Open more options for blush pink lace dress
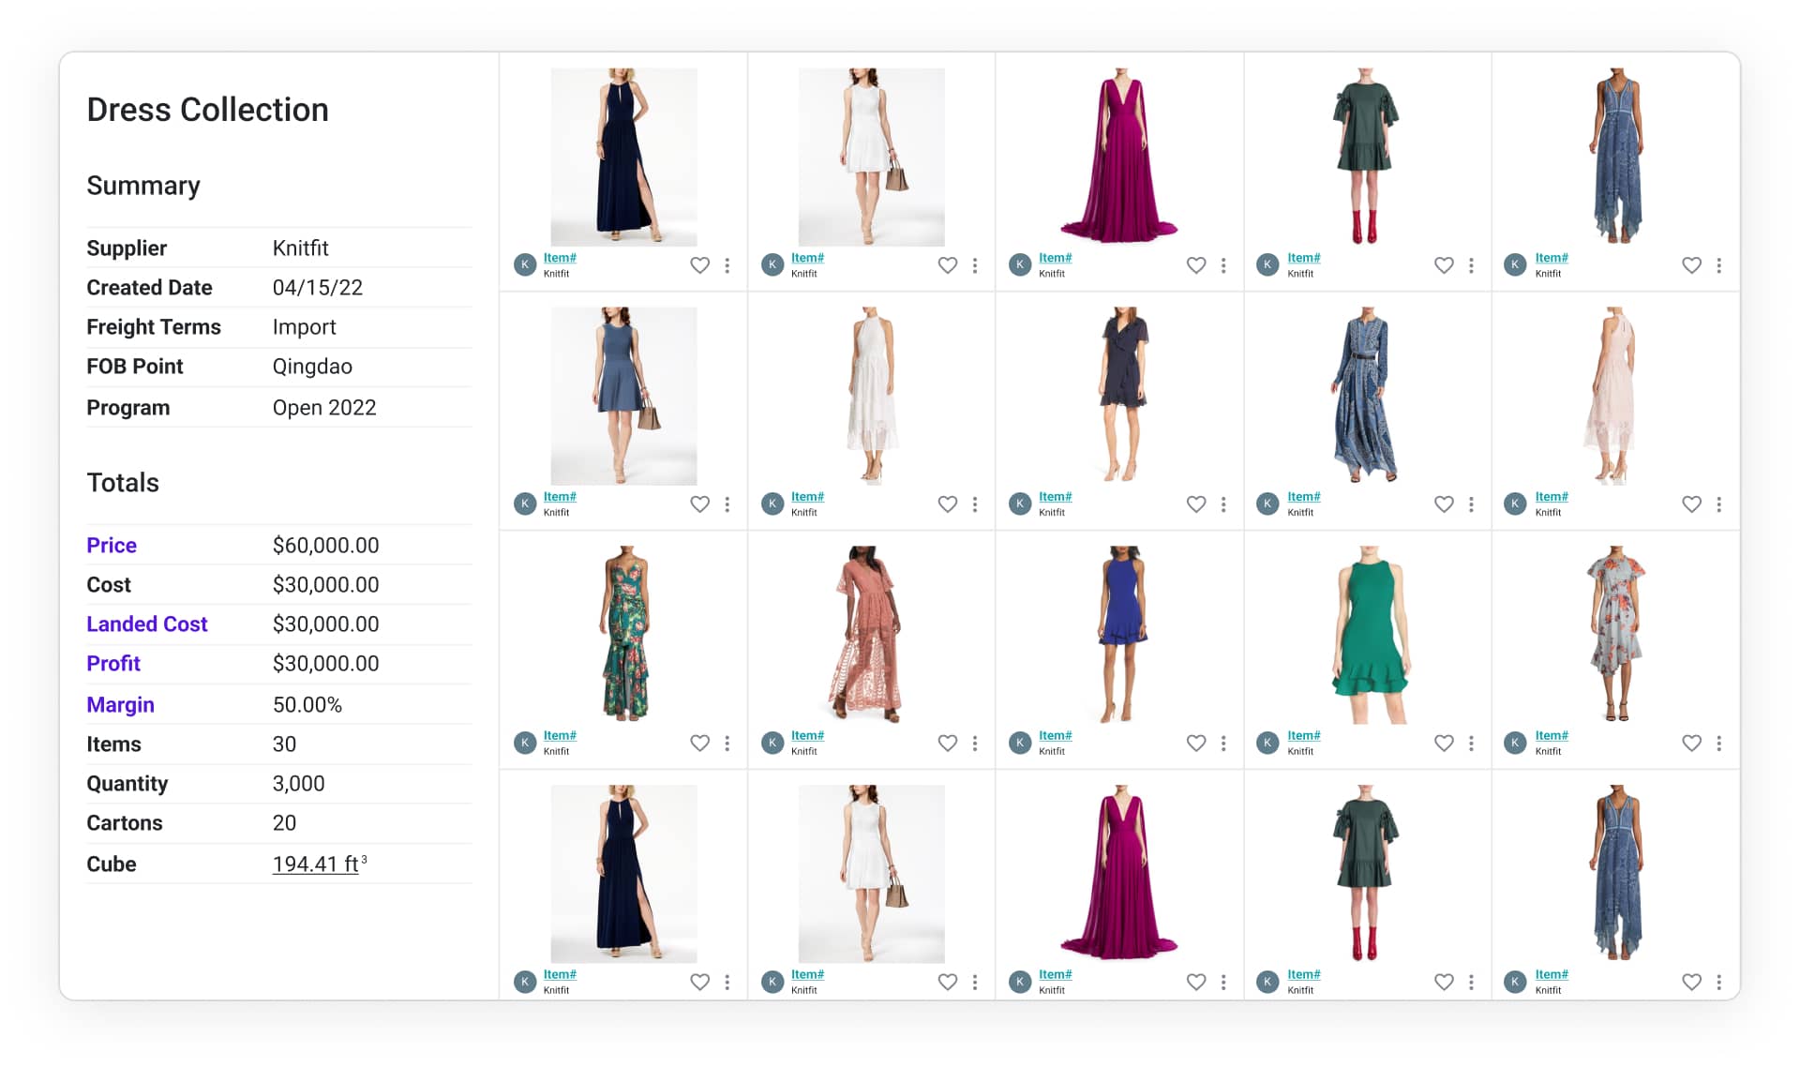1800x1067 pixels. click(x=1718, y=504)
